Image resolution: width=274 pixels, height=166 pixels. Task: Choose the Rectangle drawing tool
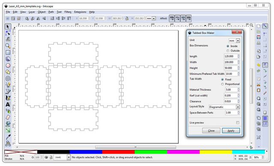(x=8, y=52)
